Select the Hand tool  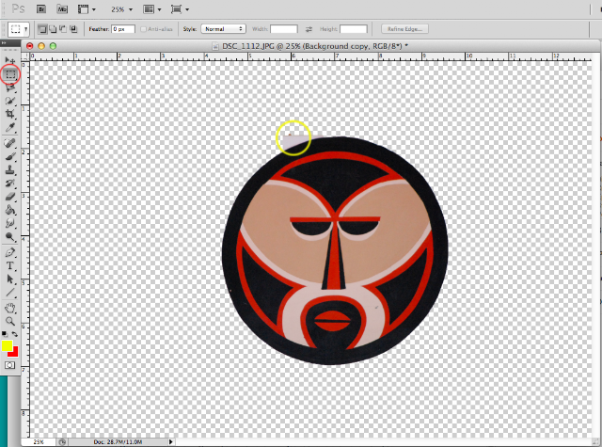(10, 308)
